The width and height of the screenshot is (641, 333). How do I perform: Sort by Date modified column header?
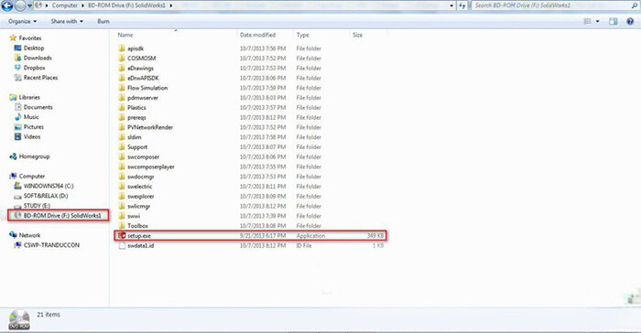258,35
